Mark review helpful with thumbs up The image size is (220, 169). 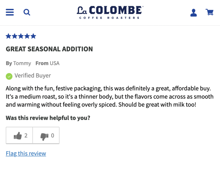coord(19,135)
